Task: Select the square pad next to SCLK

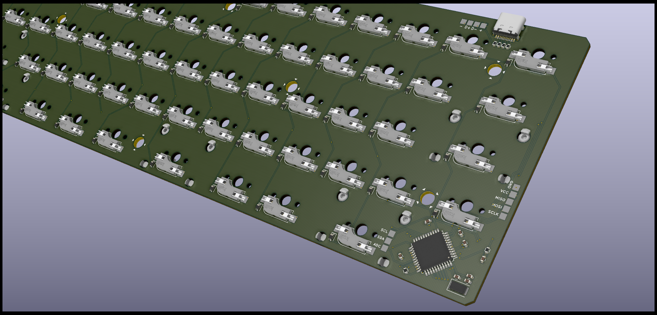Action: pos(503,216)
